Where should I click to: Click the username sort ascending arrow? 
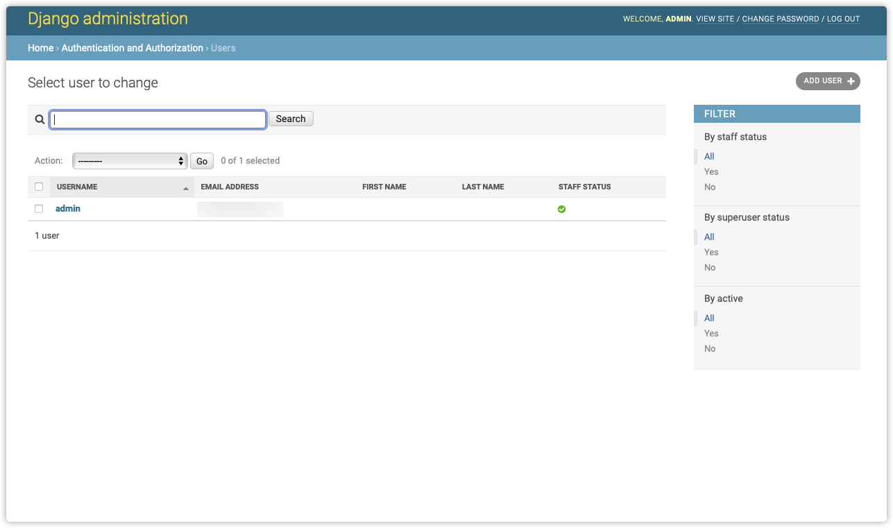click(x=185, y=188)
